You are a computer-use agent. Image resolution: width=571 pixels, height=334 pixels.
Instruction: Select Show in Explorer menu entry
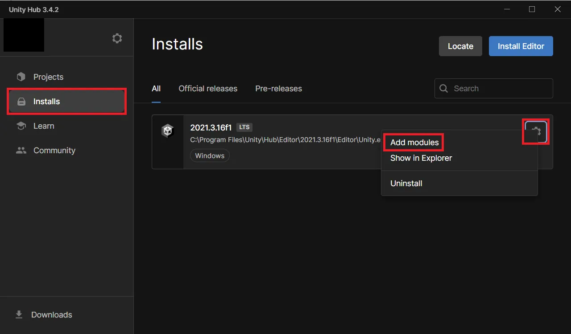click(421, 158)
